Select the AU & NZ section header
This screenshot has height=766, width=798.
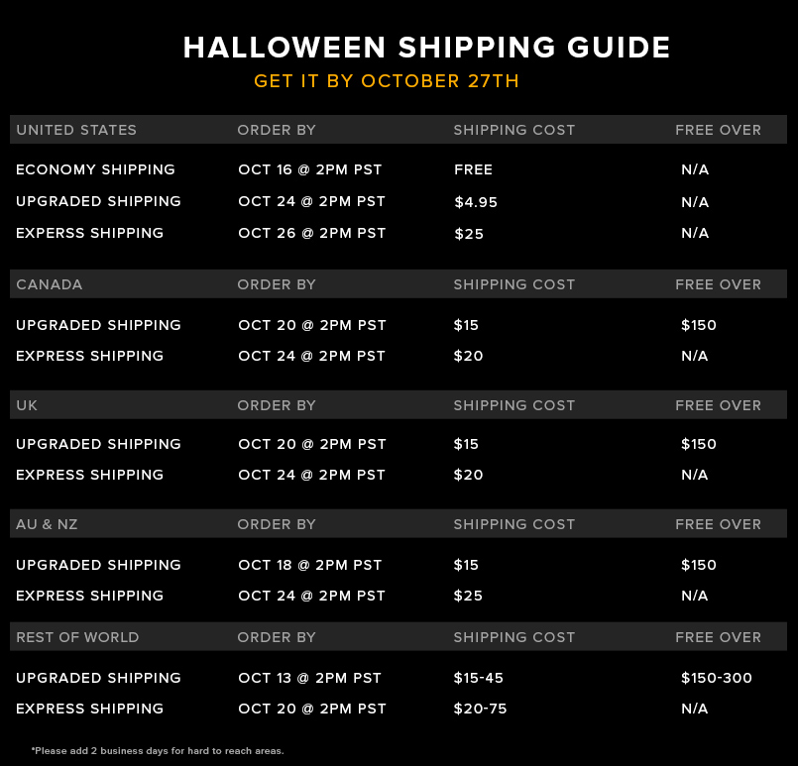click(x=47, y=524)
